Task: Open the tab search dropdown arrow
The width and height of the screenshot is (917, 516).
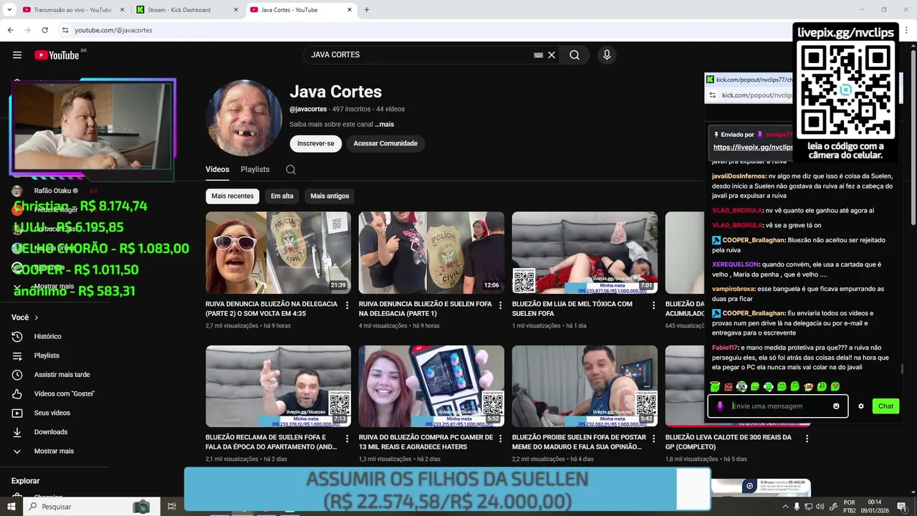Action: [x=9, y=10]
